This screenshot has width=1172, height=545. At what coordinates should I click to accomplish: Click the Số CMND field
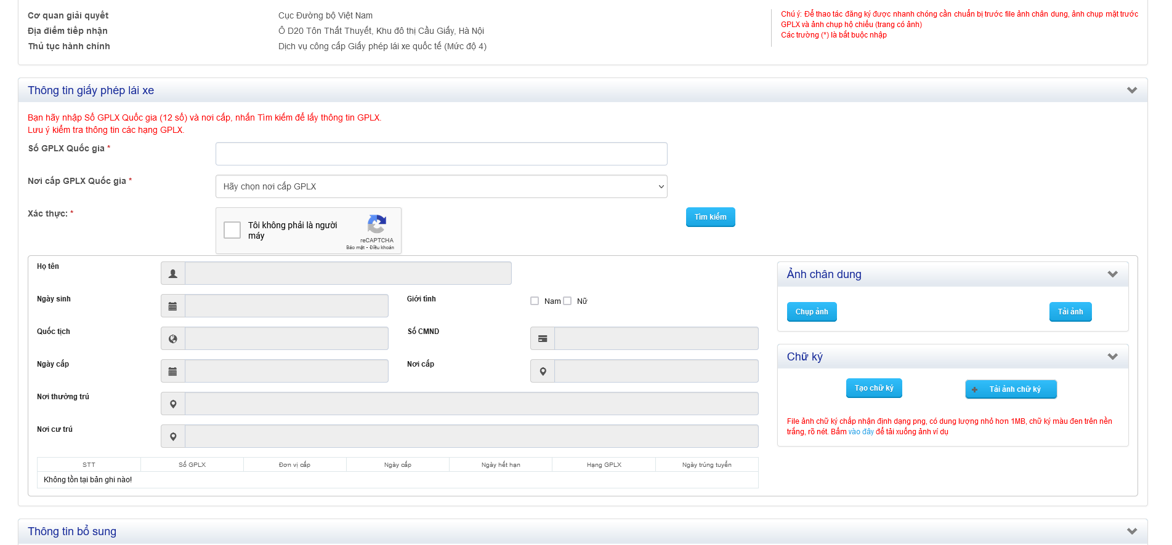657,338
